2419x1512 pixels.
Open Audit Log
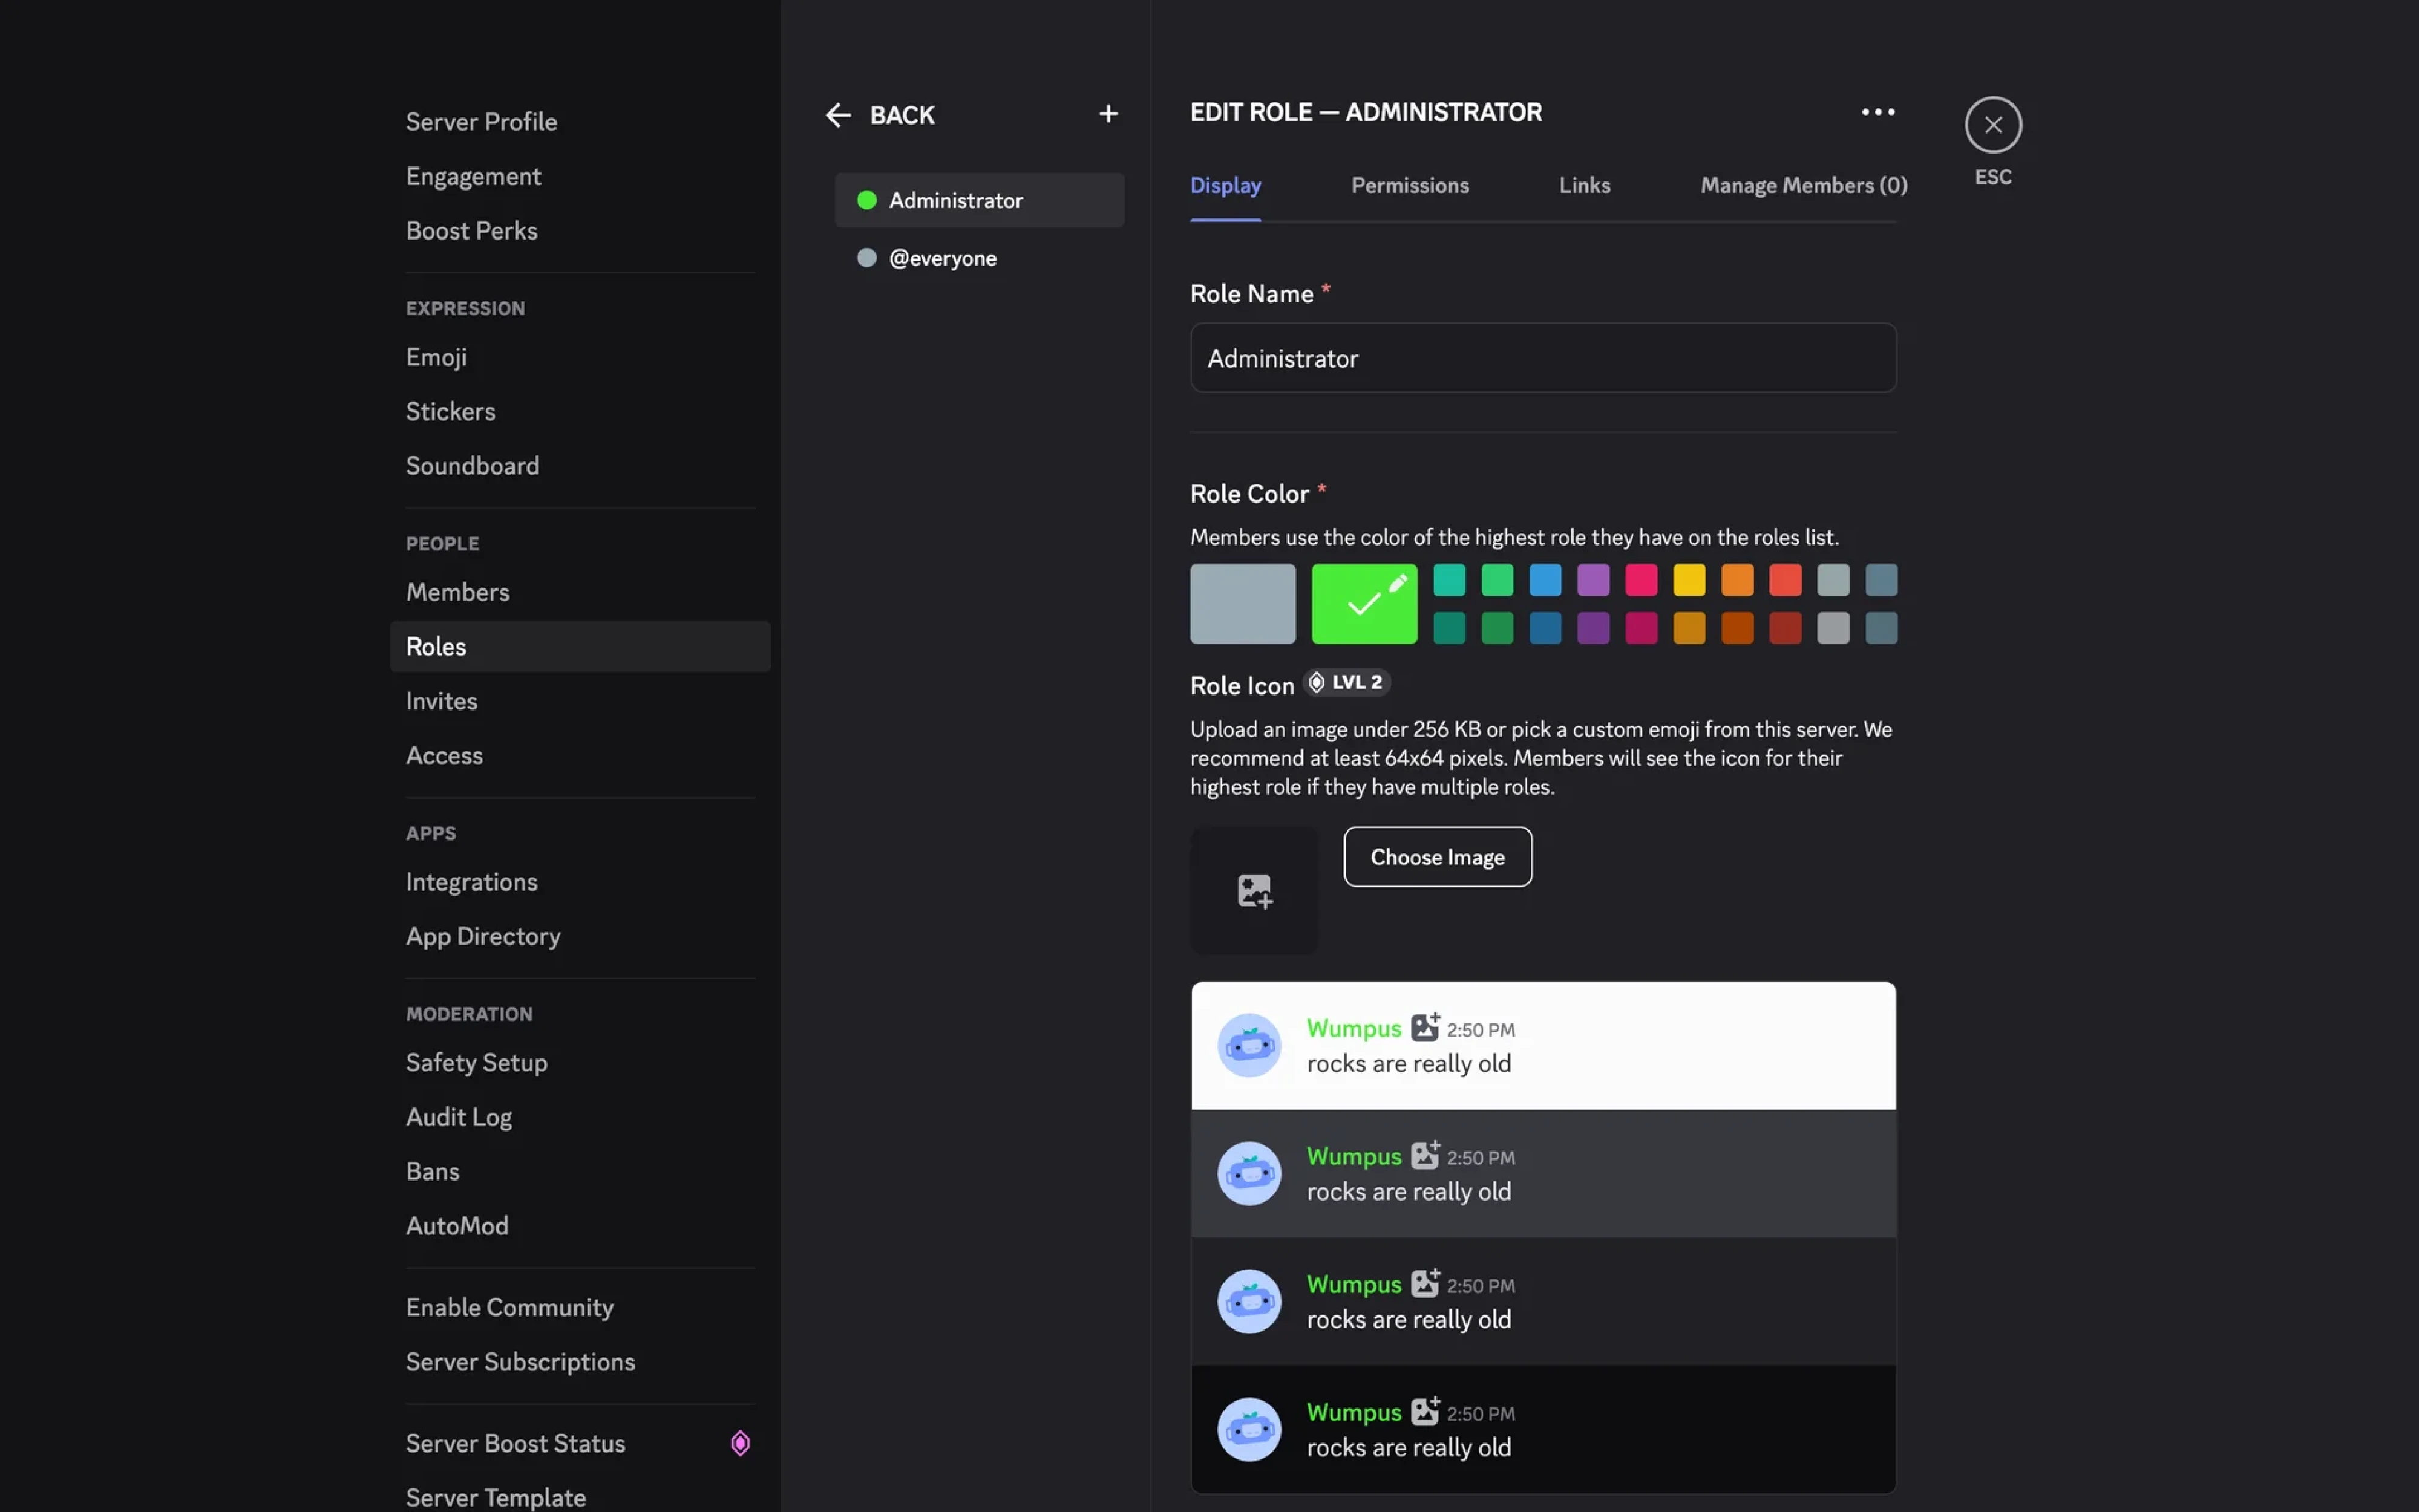(580, 1117)
